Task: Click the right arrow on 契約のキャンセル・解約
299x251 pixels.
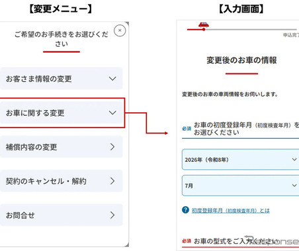Action: (112, 181)
